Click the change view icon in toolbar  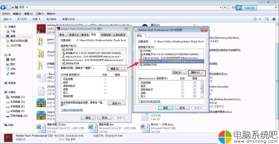coord(256,19)
